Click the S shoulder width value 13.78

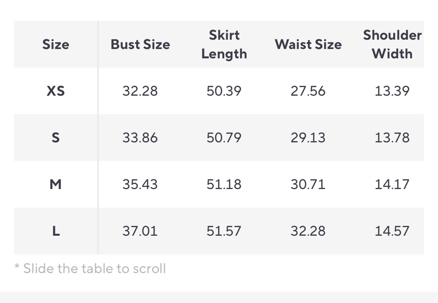tap(392, 138)
